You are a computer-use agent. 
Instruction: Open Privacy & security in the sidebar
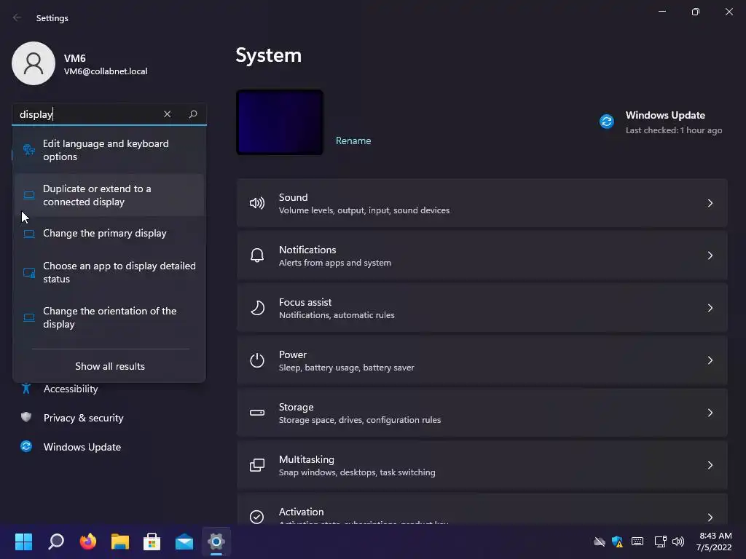(x=83, y=418)
